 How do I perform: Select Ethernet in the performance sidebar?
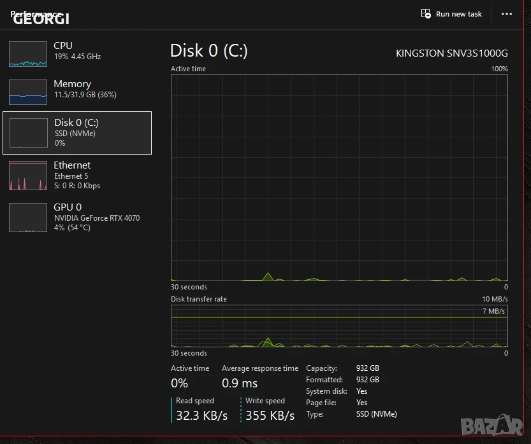(x=77, y=175)
